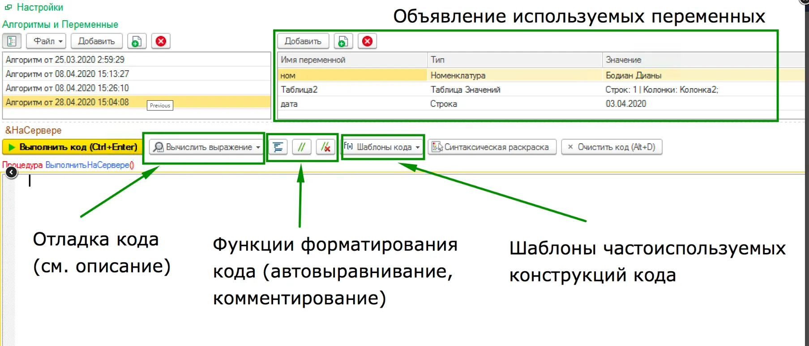Click the auto-align code formatting icon

(278, 147)
